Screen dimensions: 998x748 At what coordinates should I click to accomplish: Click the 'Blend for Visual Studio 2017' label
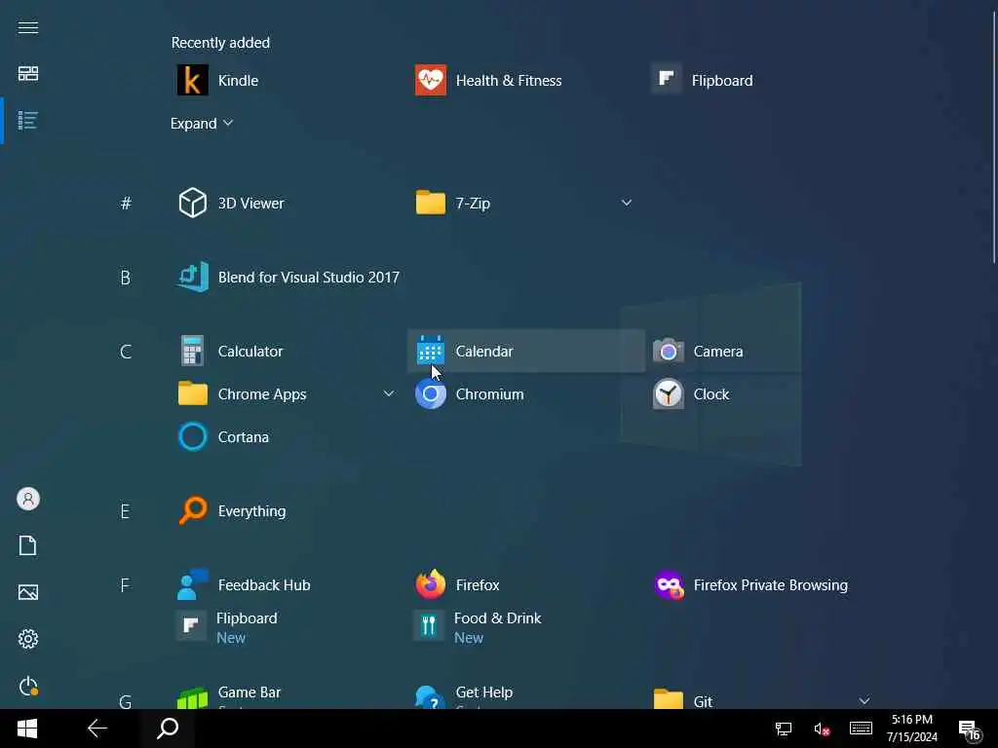[x=309, y=278]
